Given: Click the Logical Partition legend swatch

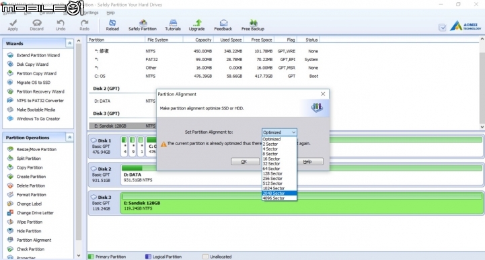Looking at the screenshot, I should (x=148, y=257).
